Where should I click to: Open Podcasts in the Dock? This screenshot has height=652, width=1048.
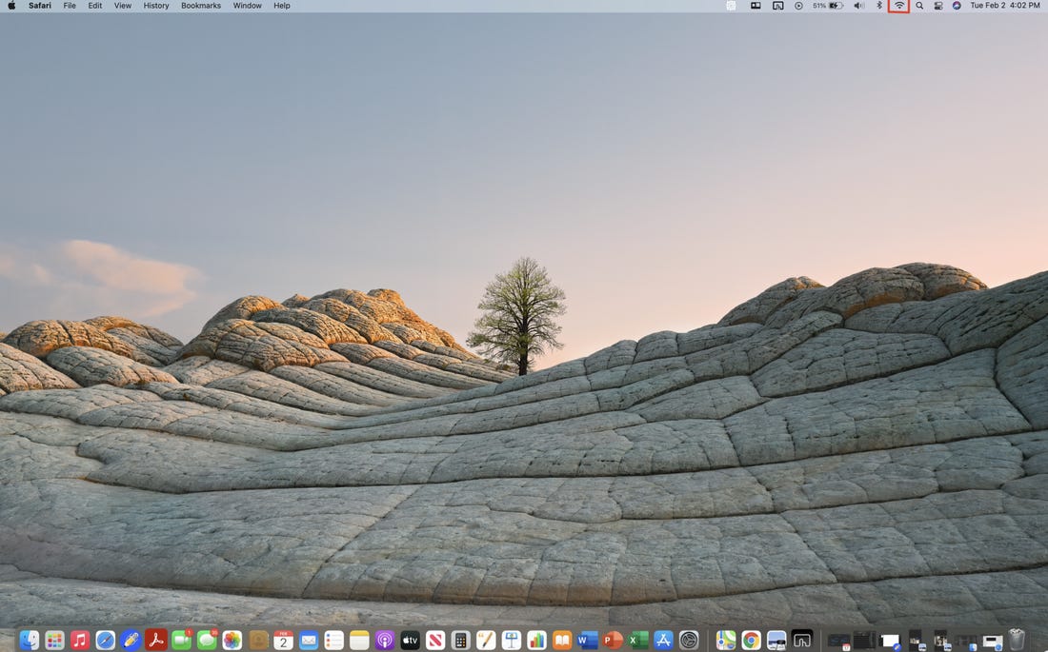pos(385,640)
